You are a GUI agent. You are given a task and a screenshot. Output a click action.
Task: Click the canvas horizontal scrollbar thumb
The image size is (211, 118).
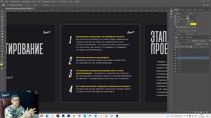coord(108,112)
